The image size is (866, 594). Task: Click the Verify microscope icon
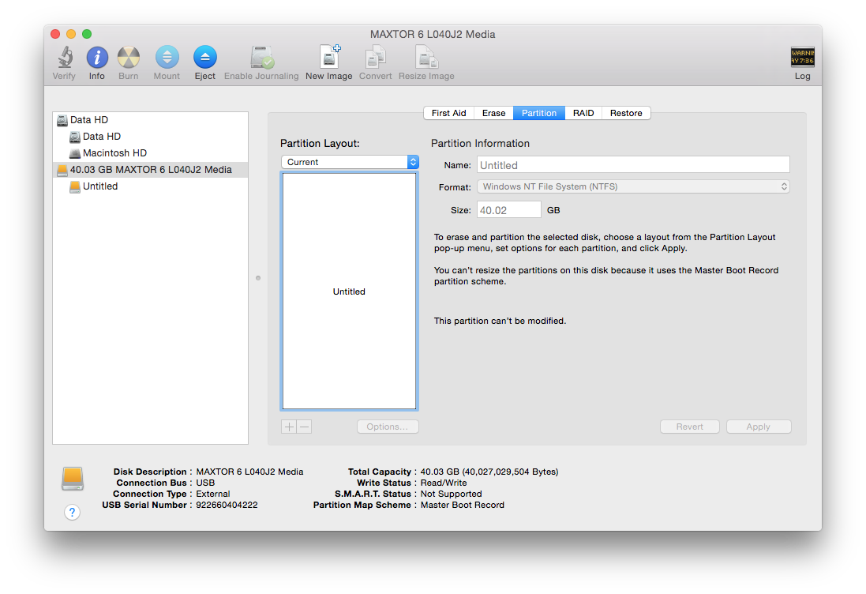[x=65, y=58]
